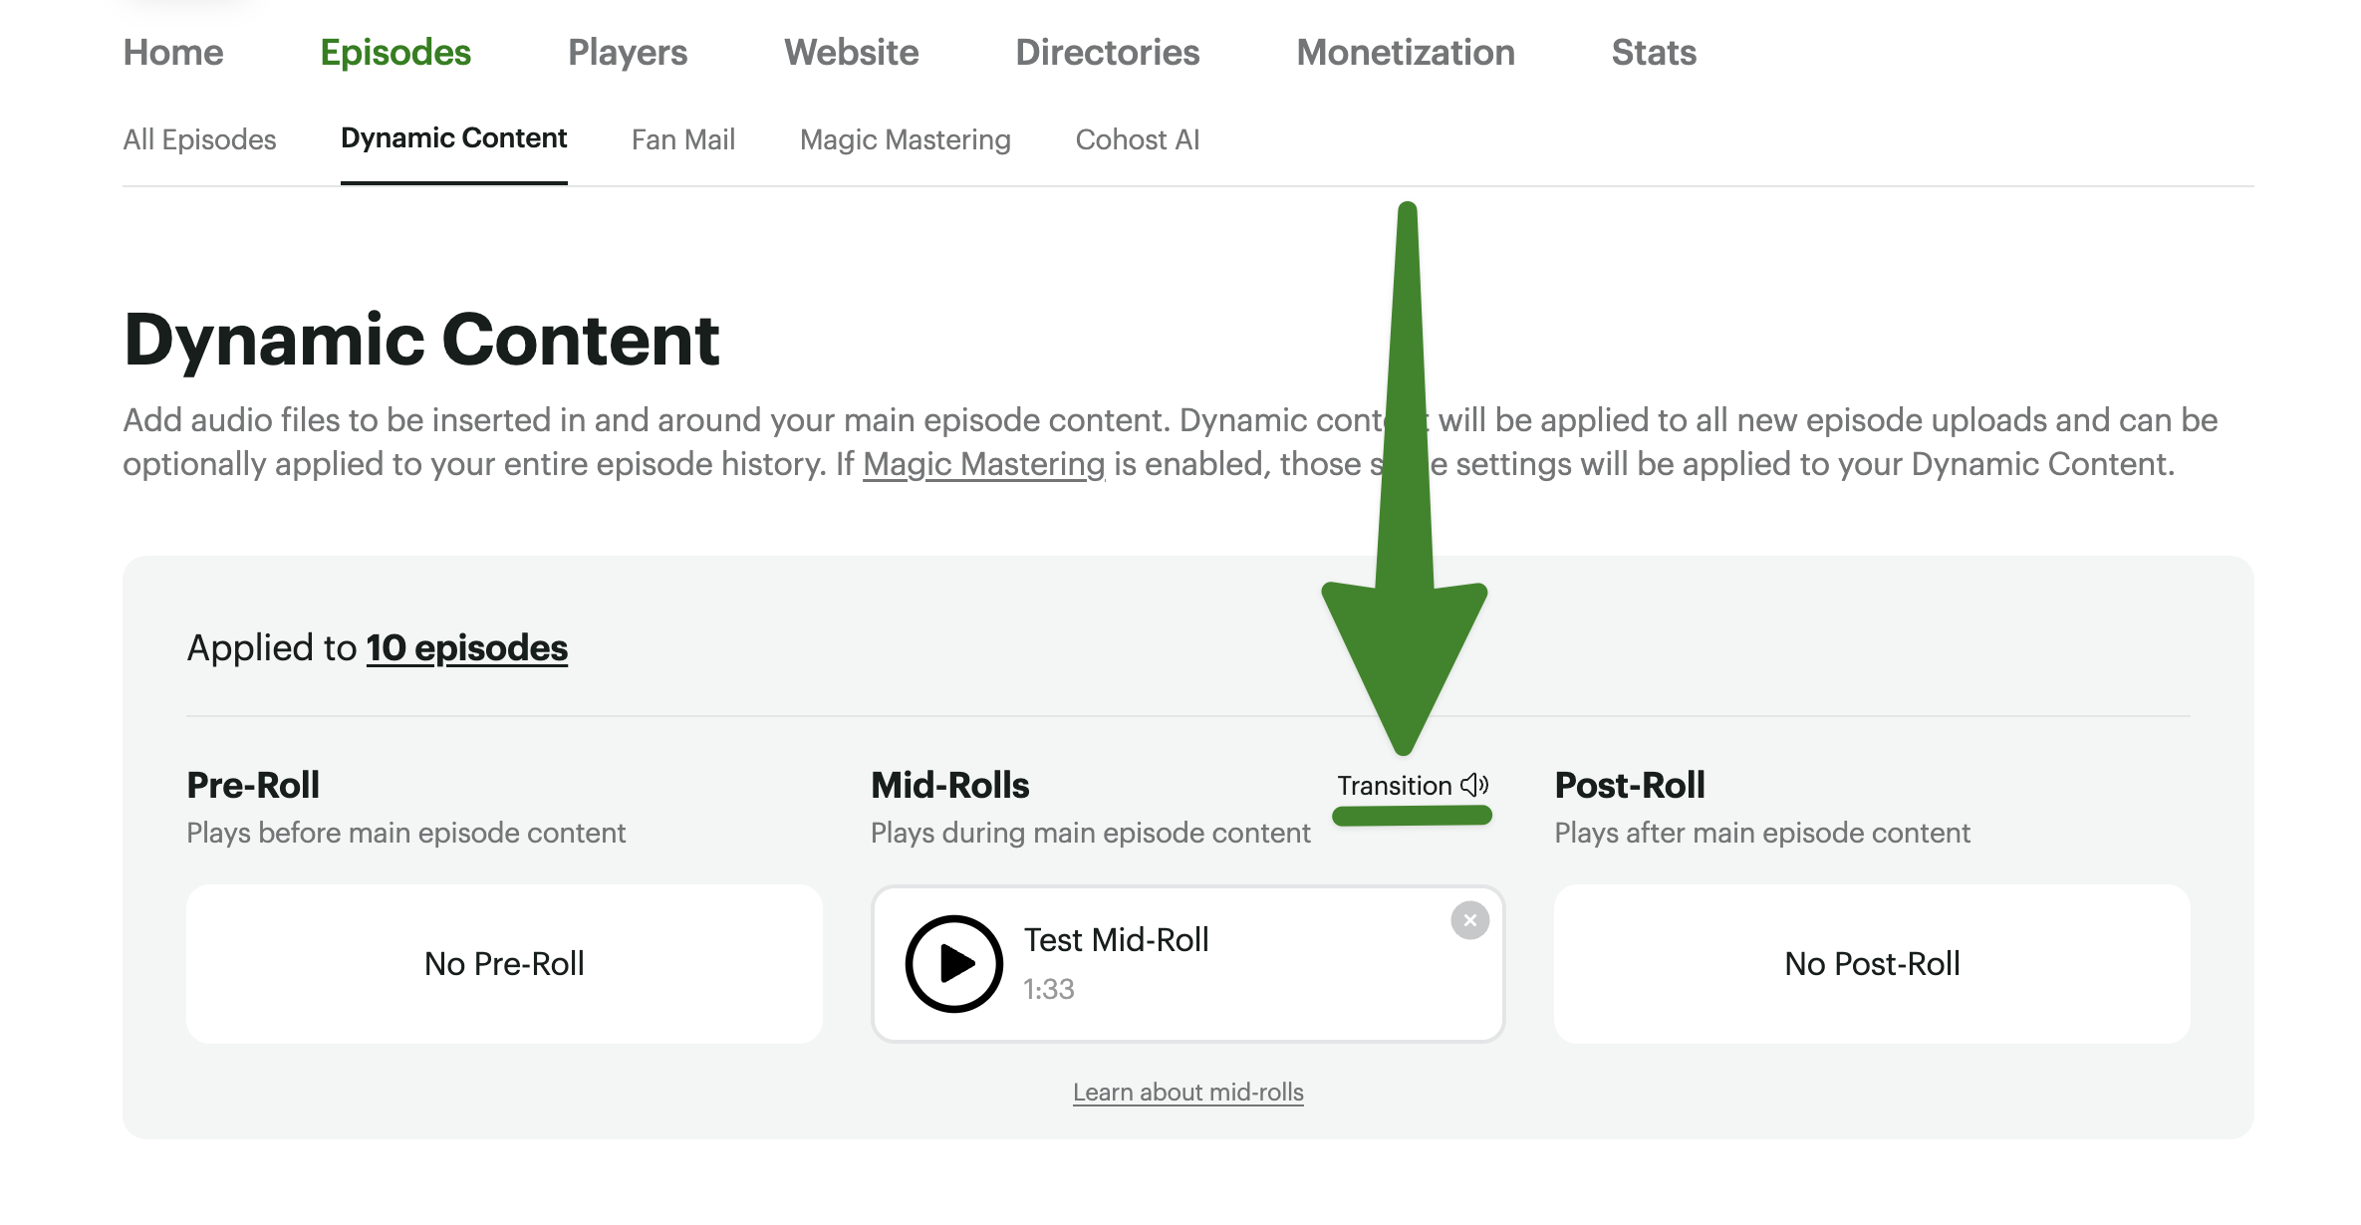This screenshot has height=1225, width=2361.
Task: Go to the Website tab
Action: point(851,52)
